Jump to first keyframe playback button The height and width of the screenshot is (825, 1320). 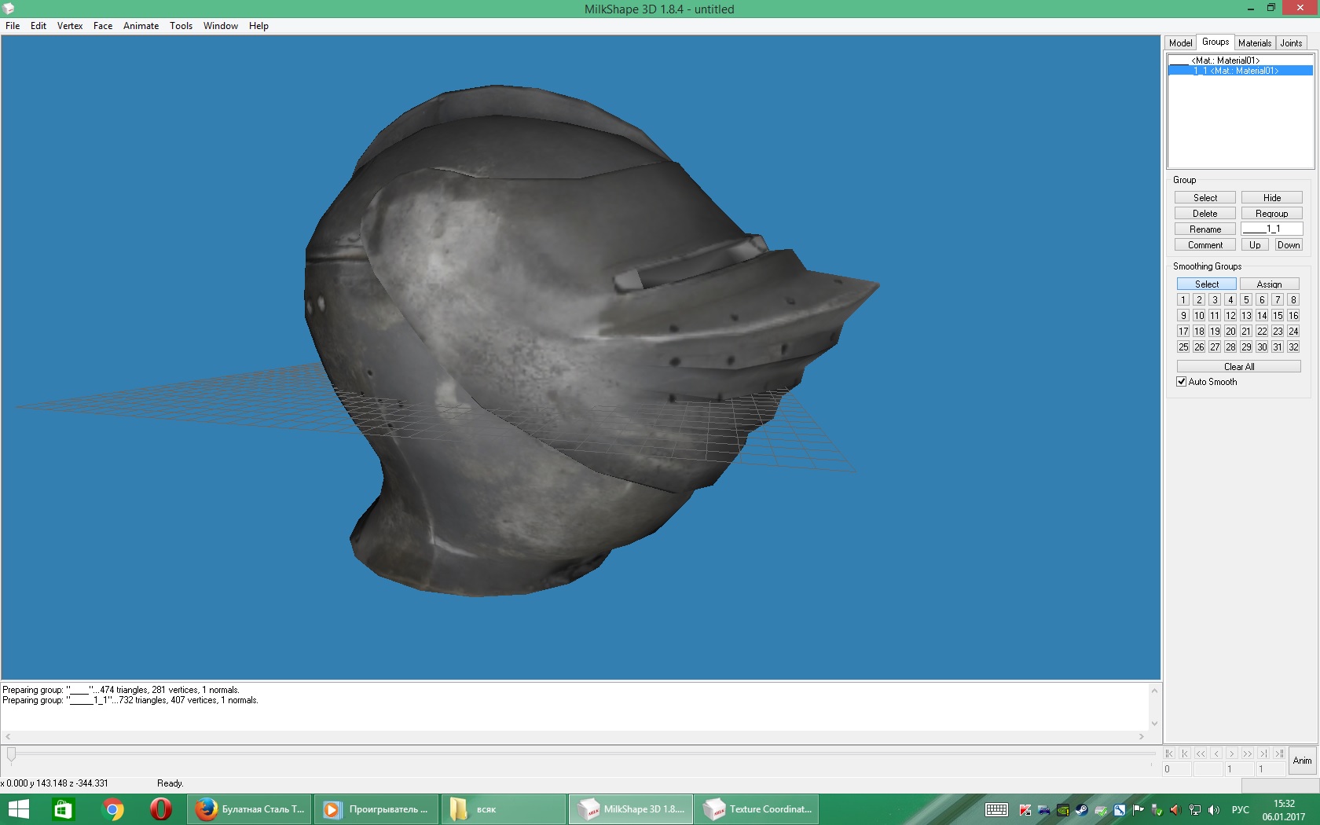coord(1169,753)
